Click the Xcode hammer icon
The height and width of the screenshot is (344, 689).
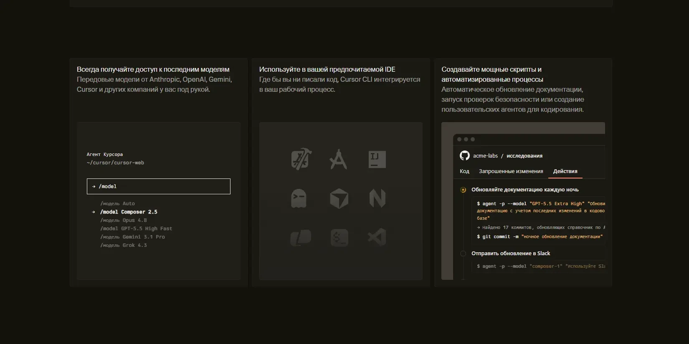[301, 159]
